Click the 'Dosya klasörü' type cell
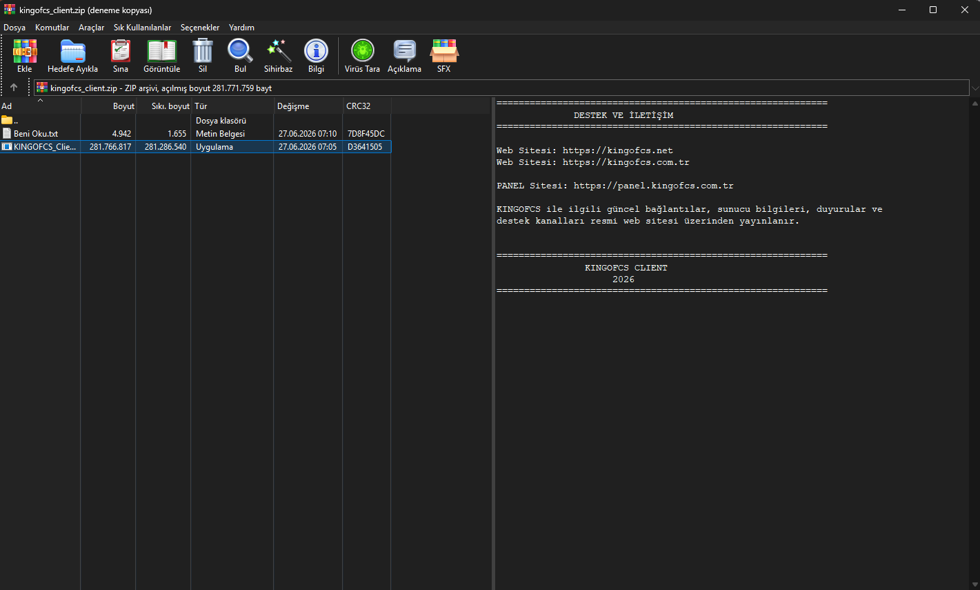 click(x=221, y=121)
